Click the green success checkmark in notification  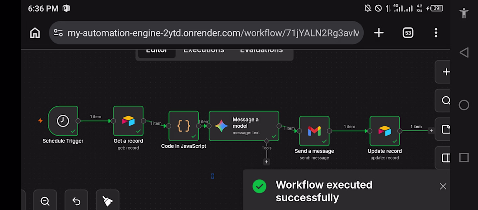coord(259,186)
